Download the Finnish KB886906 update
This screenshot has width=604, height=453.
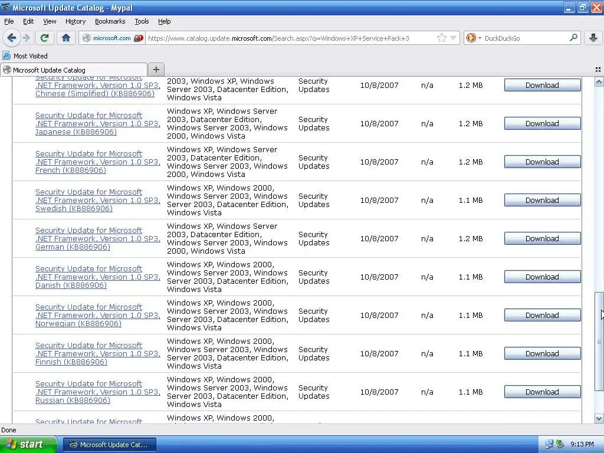[542, 353]
